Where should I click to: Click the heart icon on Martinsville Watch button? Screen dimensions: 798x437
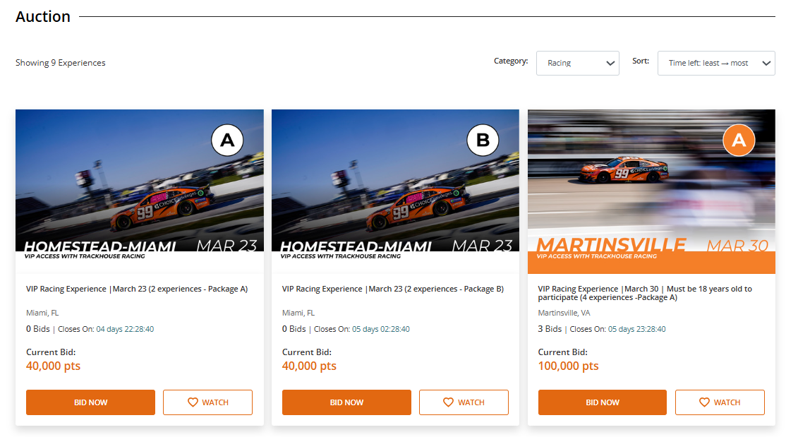703,402
